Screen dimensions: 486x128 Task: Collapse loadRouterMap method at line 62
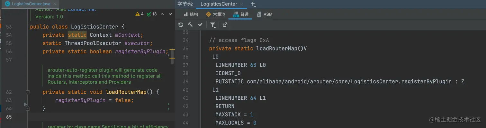pos(27,92)
